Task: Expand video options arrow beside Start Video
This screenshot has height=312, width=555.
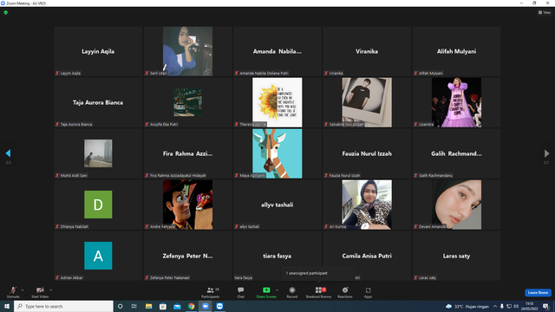Action: 50,290
